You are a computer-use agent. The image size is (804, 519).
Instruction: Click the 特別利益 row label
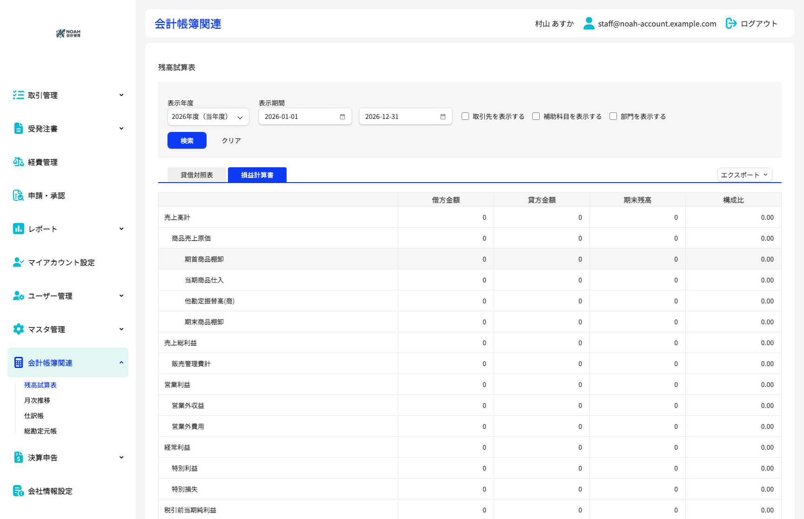point(185,468)
